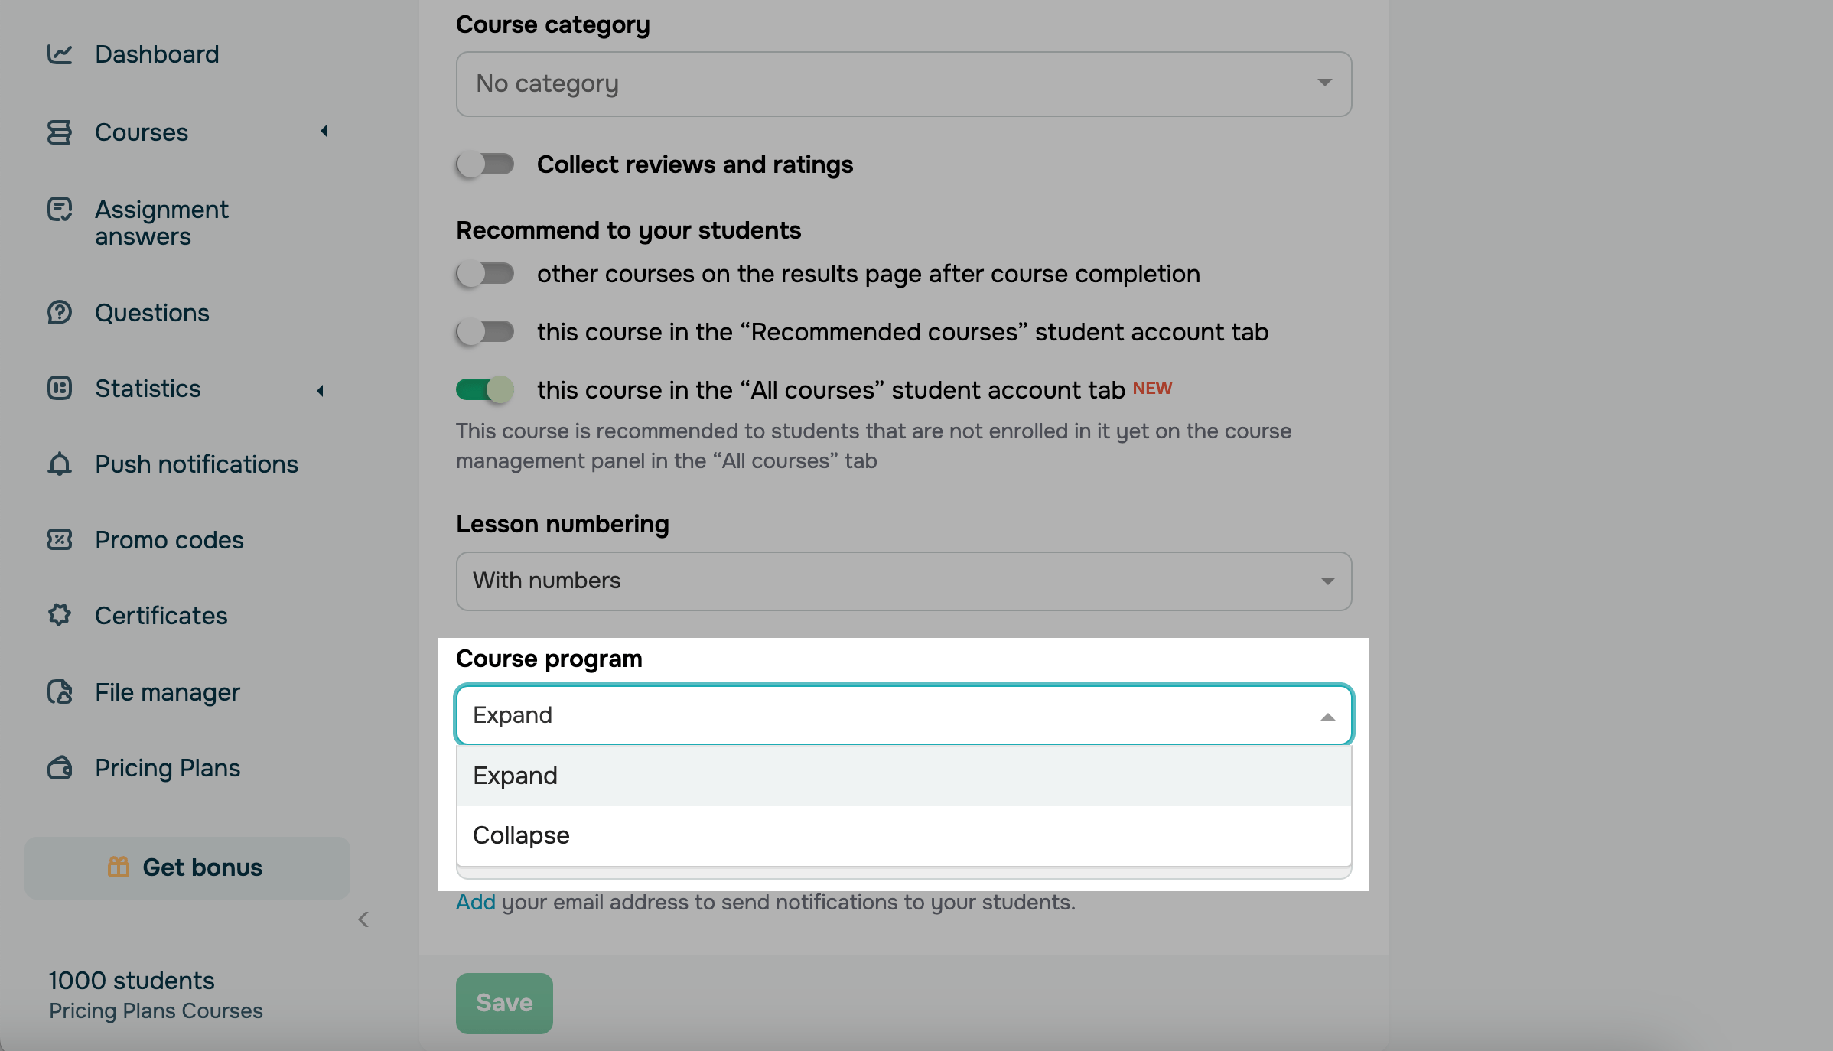Viewport: 1833px width, 1051px height.
Task: Expand the Statistics submenu arrow
Action: pyautogui.click(x=321, y=390)
